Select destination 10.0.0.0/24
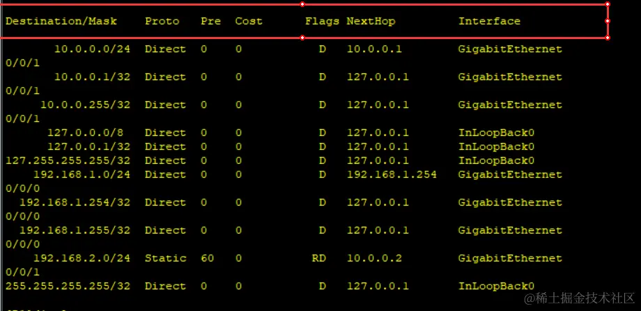The width and height of the screenshot is (641, 311). [x=93, y=49]
